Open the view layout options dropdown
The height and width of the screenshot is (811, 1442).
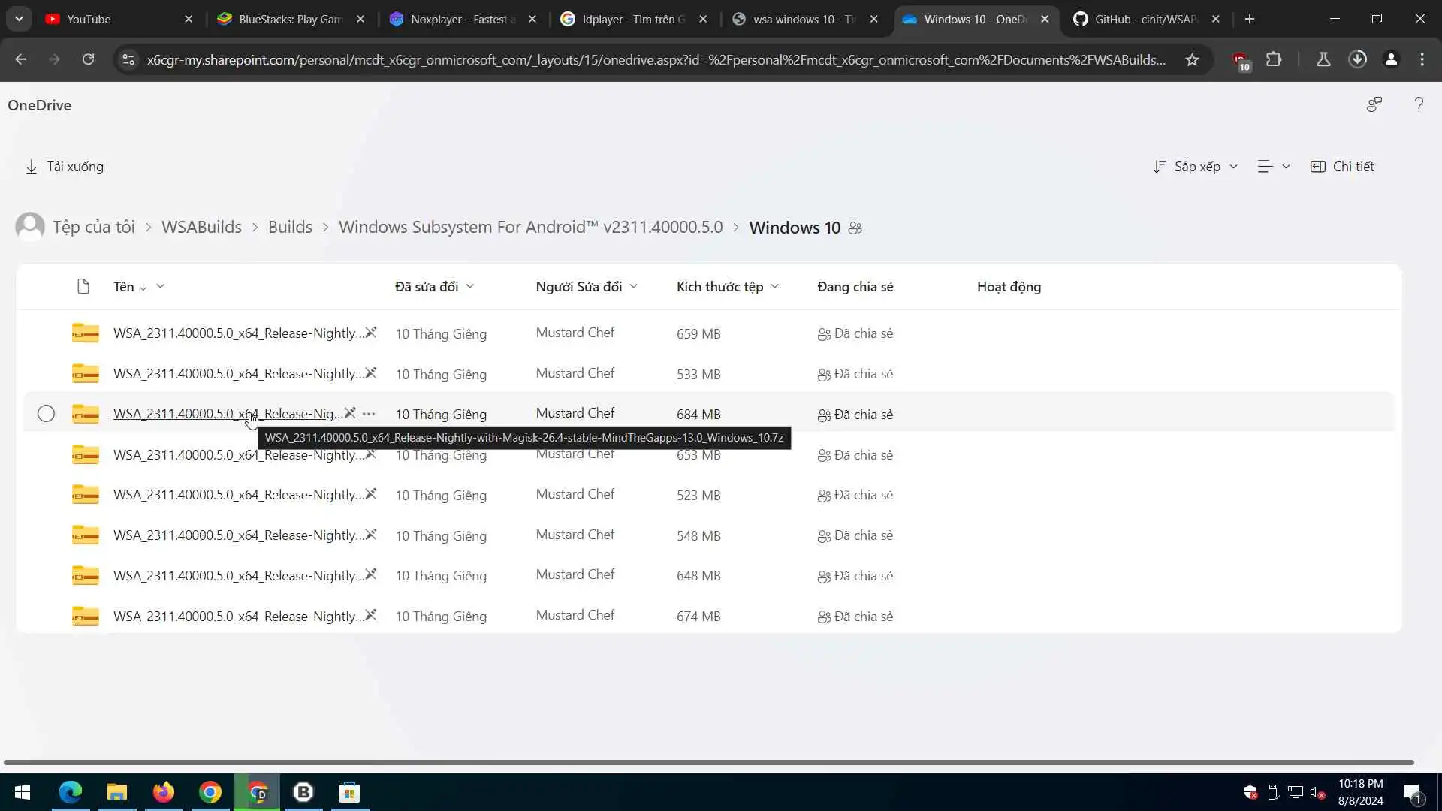click(1274, 167)
